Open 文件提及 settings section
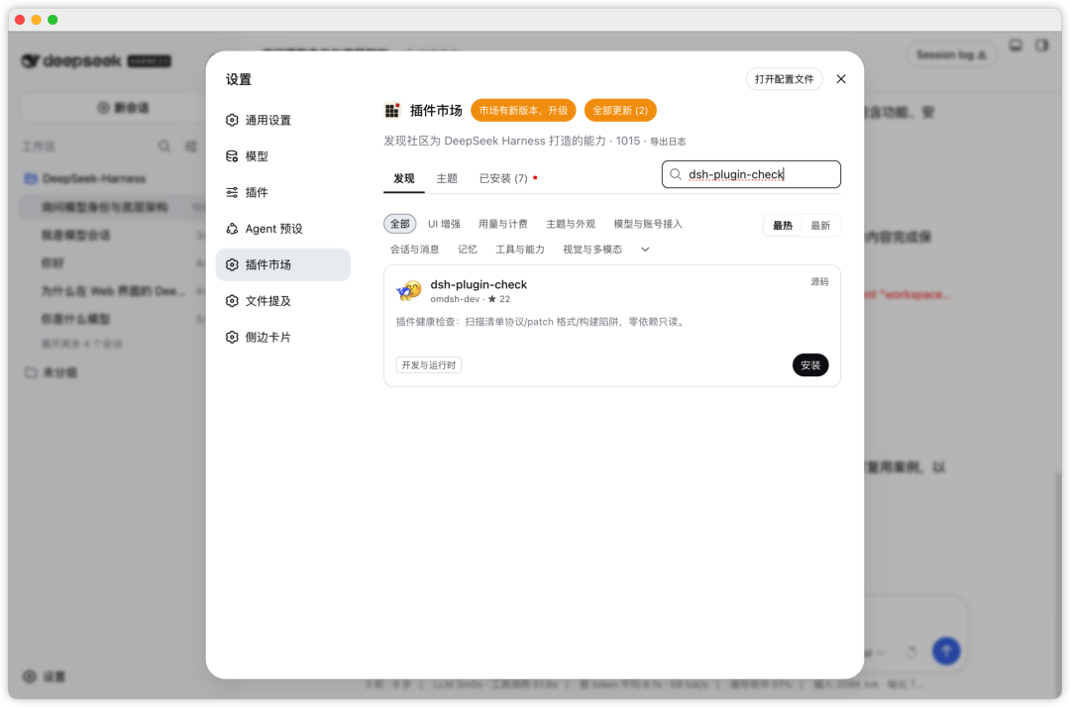Viewport: 1070px width, 707px height. coord(282,301)
